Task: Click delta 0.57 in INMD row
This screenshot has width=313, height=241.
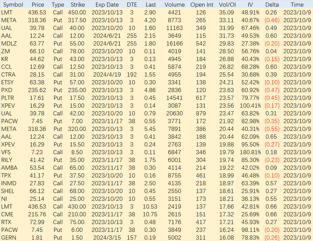Action: (271, 183)
